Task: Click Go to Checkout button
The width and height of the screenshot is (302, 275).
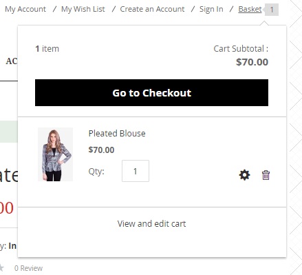Action: point(151,93)
